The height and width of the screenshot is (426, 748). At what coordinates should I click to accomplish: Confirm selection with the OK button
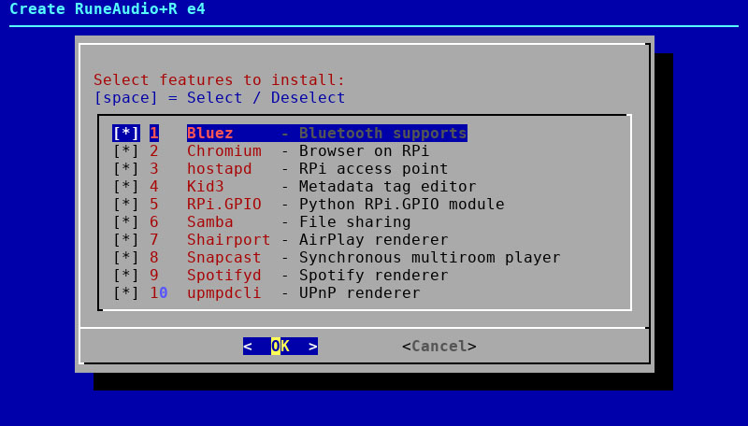point(280,346)
